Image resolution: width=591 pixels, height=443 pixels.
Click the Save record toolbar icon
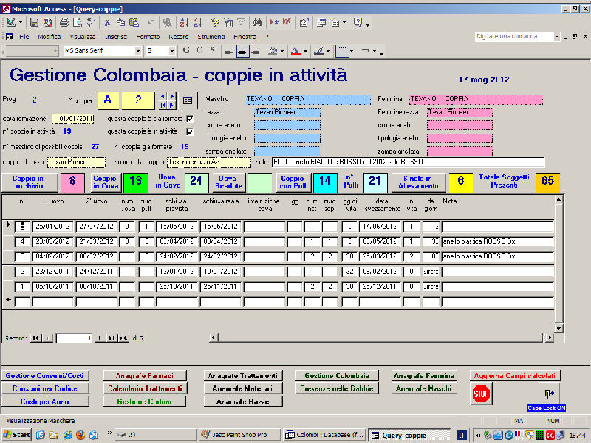point(34,23)
